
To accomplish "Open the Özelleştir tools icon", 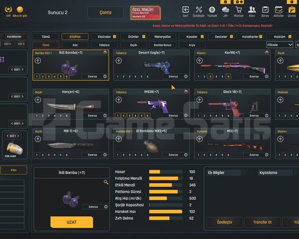I will (x=199, y=10).
